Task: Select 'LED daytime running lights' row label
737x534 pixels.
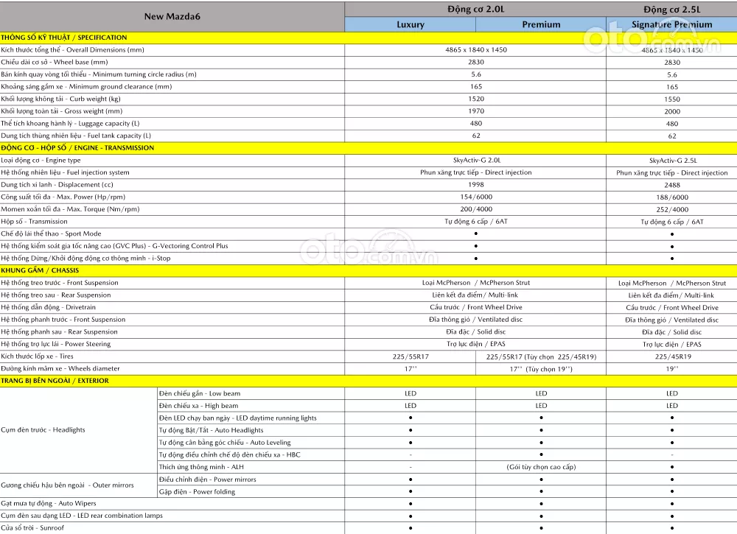Action: coord(238,418)
